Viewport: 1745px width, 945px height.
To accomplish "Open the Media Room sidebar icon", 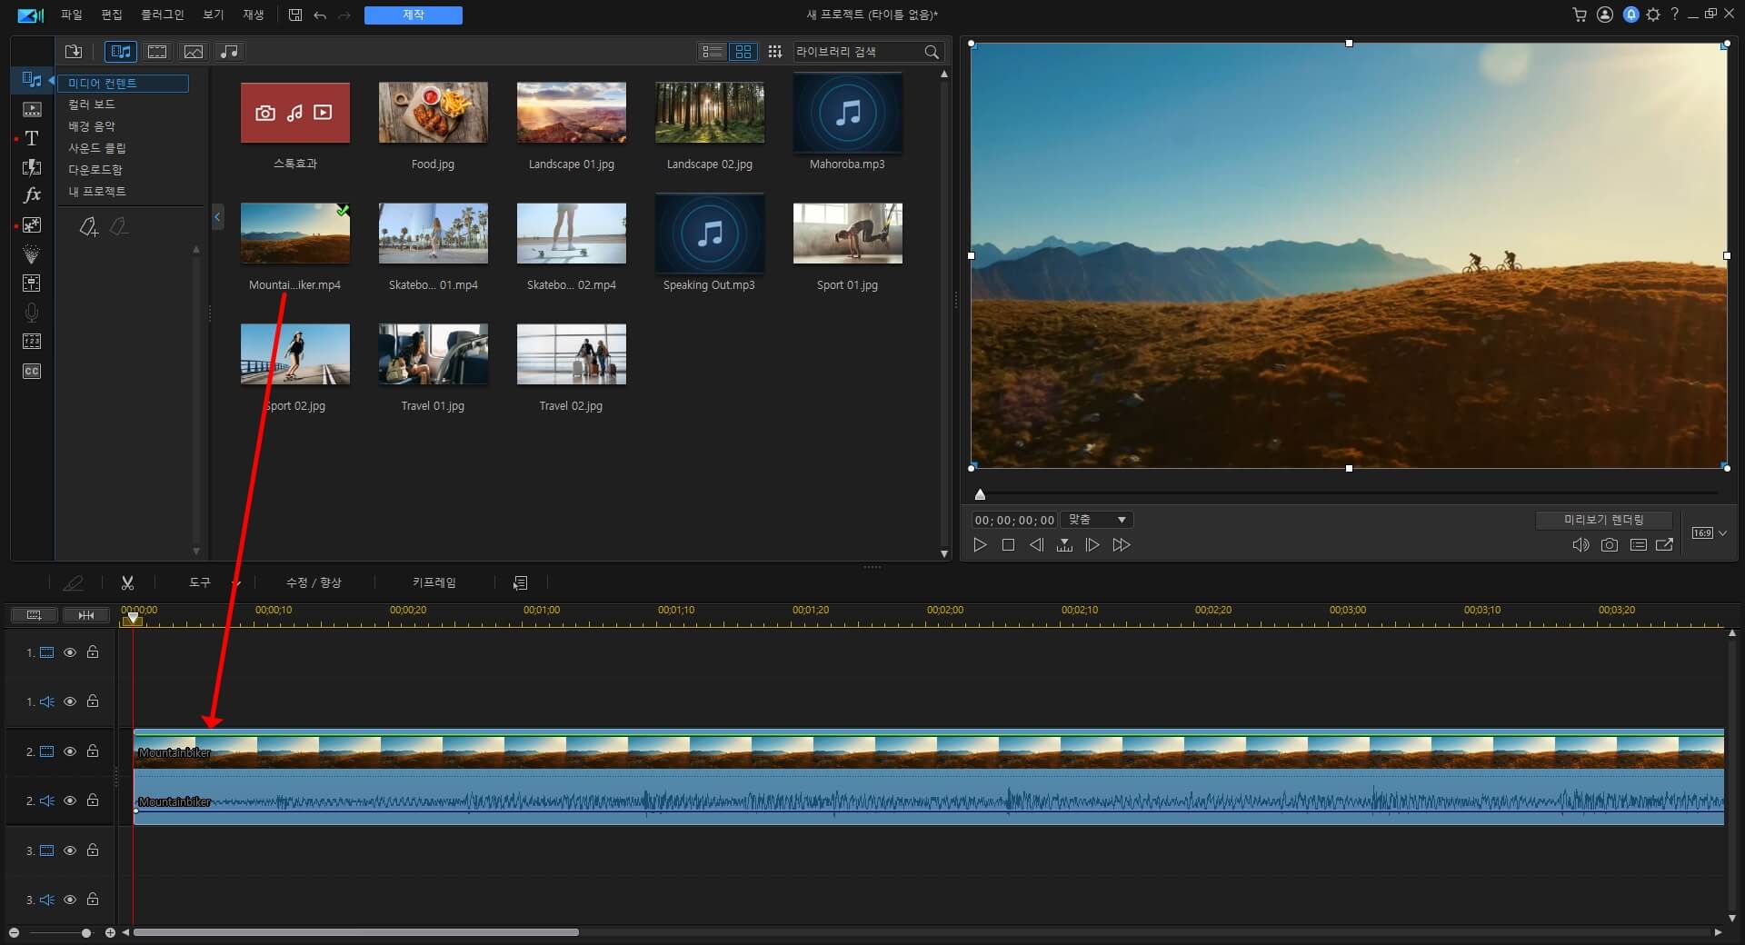I will pos(32,80).
